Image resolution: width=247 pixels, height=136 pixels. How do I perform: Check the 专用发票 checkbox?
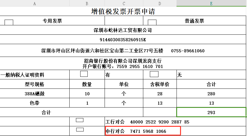coord(9,22)
